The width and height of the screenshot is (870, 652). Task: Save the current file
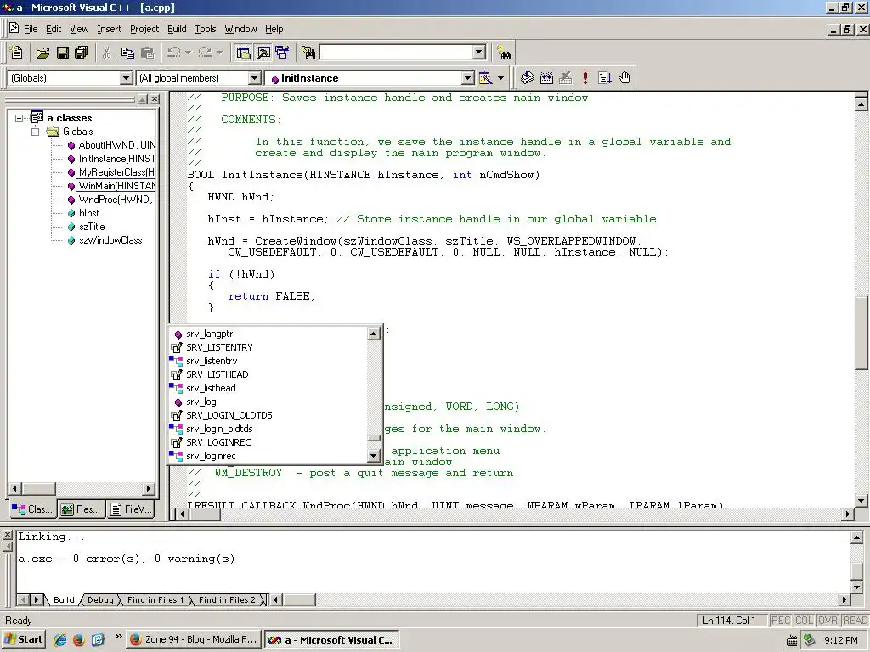tap(63, 53)
